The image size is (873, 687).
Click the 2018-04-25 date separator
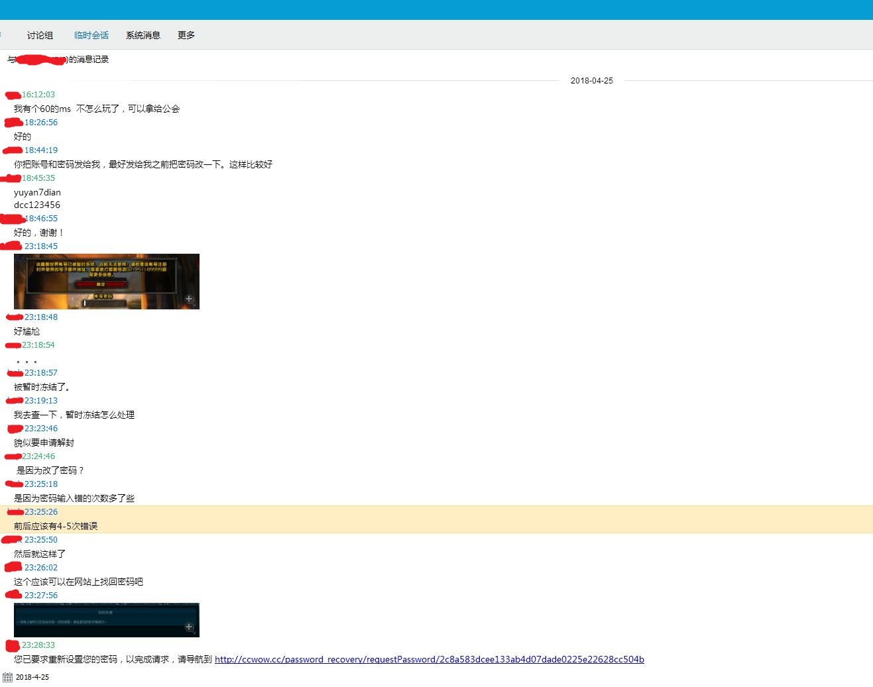[591, 81]
